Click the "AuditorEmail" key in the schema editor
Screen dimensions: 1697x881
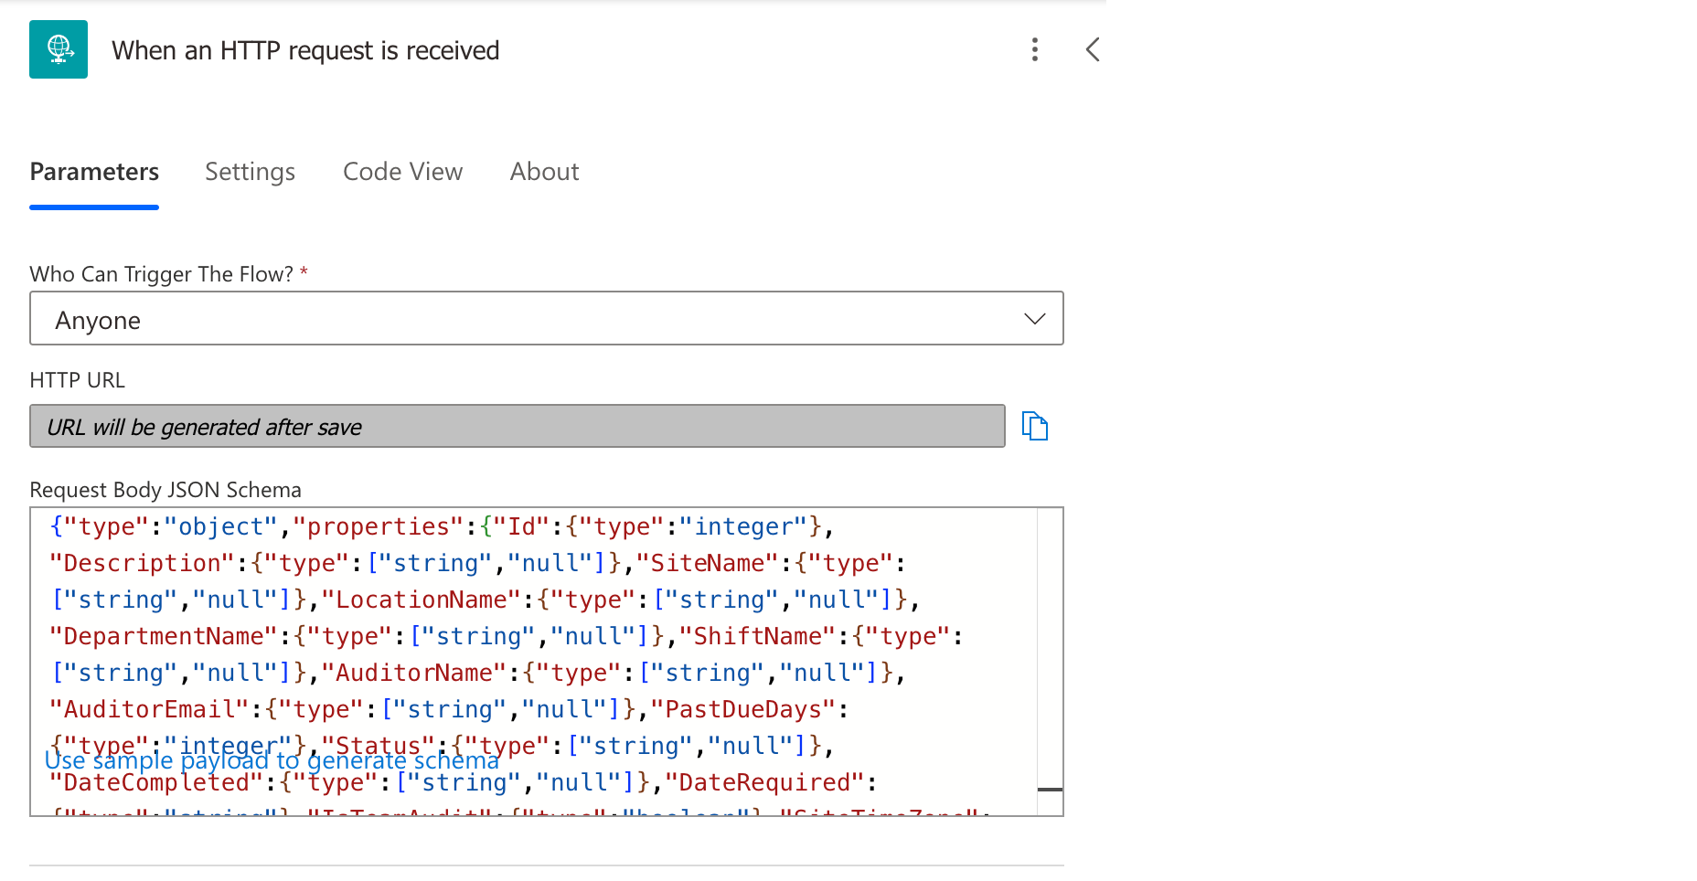(x=148, y=710)
